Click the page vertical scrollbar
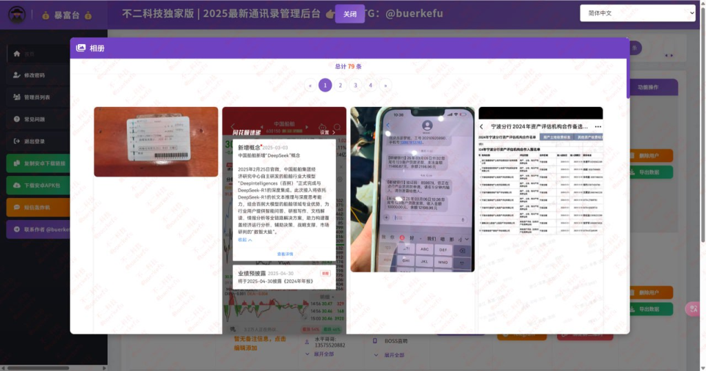The width and height of the screenshot is (706, 371). click(x=703, y=124)
